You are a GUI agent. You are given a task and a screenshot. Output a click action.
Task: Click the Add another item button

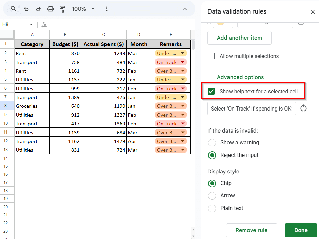point(239,38)
